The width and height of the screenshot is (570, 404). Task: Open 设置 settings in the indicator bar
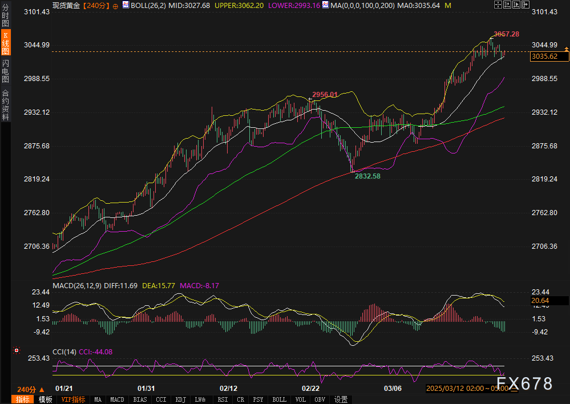(341, 399)
